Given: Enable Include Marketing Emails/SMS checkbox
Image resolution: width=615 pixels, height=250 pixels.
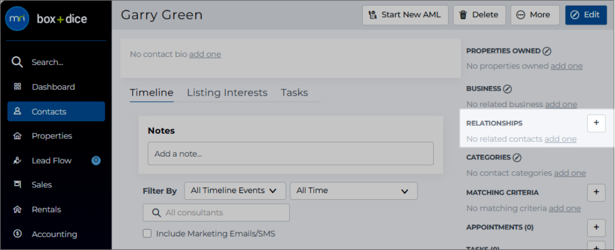Looking at the screenshot, I should point(147,233).
